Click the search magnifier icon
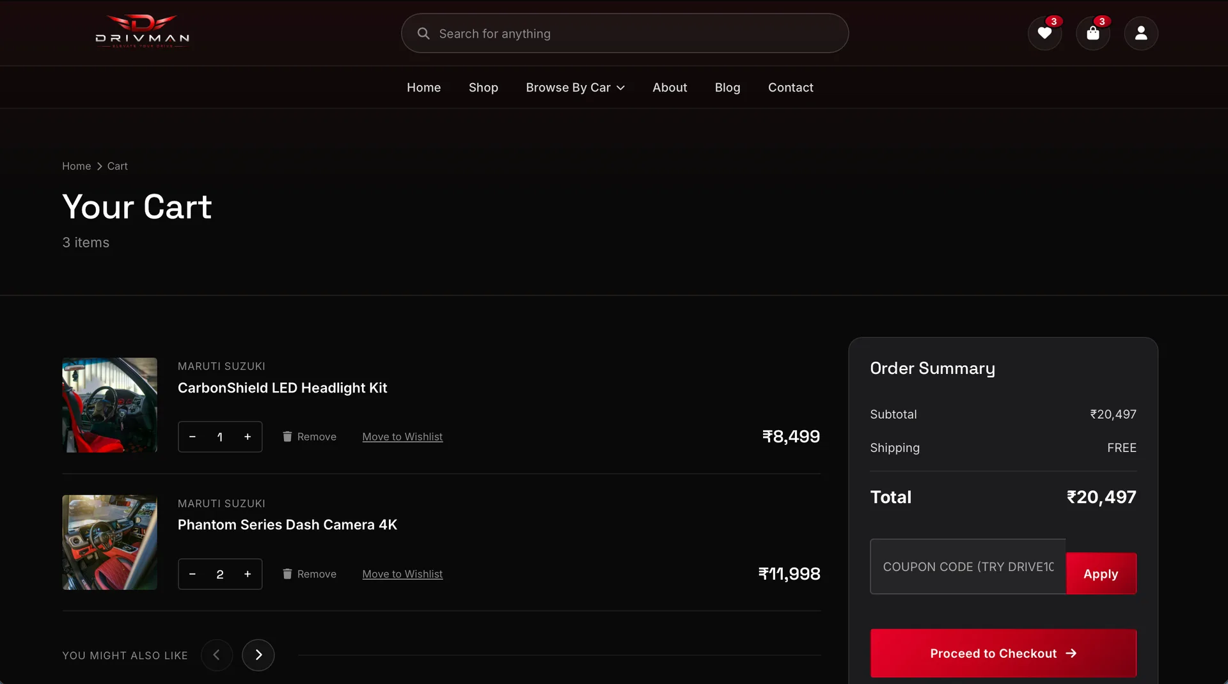 (x=423, y=33)
